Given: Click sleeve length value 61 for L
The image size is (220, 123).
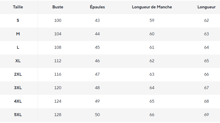Looking at the screenshot, I should pos(152,48).
